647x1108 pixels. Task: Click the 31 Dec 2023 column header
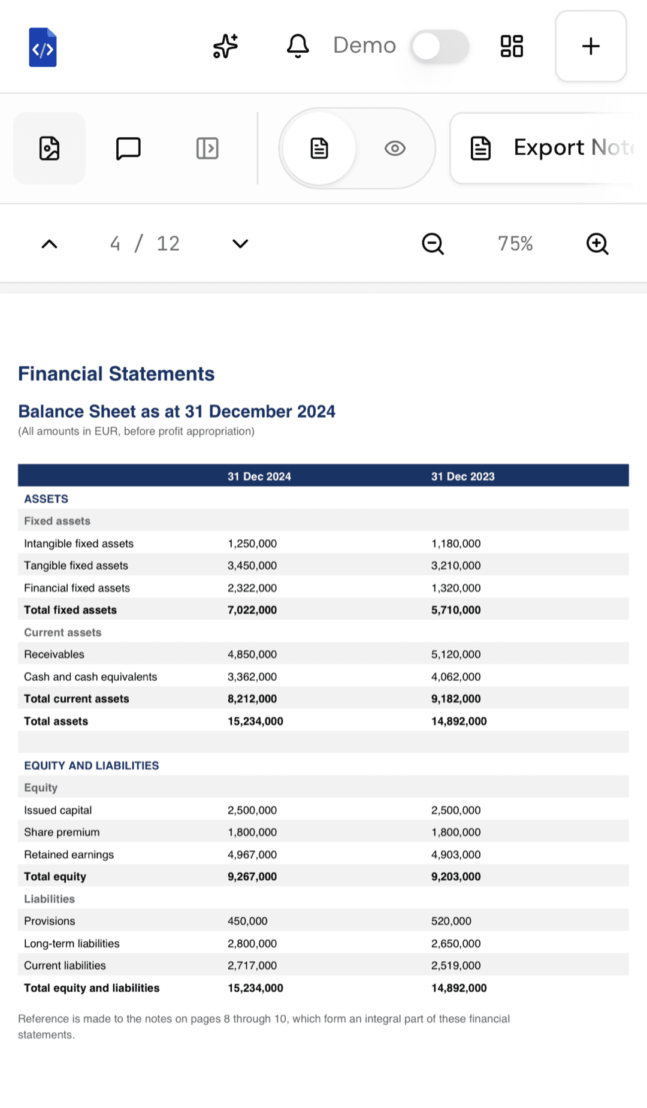[x=463, y=476]
